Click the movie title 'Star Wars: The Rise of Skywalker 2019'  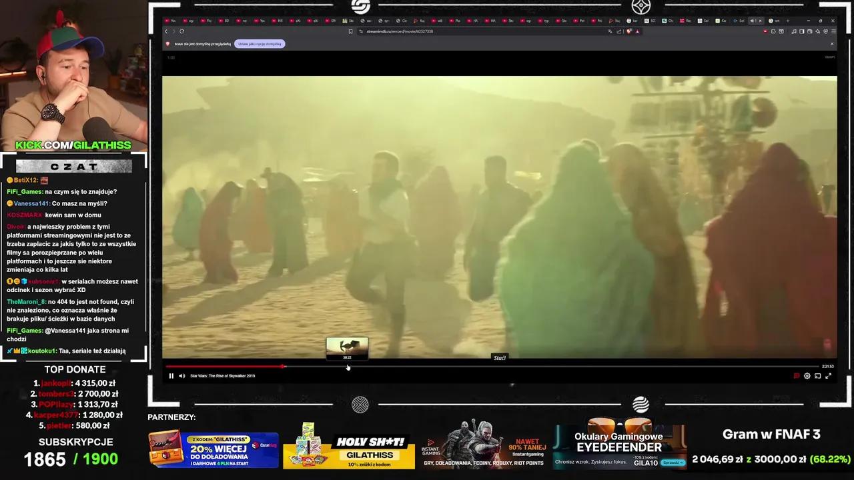222,376
